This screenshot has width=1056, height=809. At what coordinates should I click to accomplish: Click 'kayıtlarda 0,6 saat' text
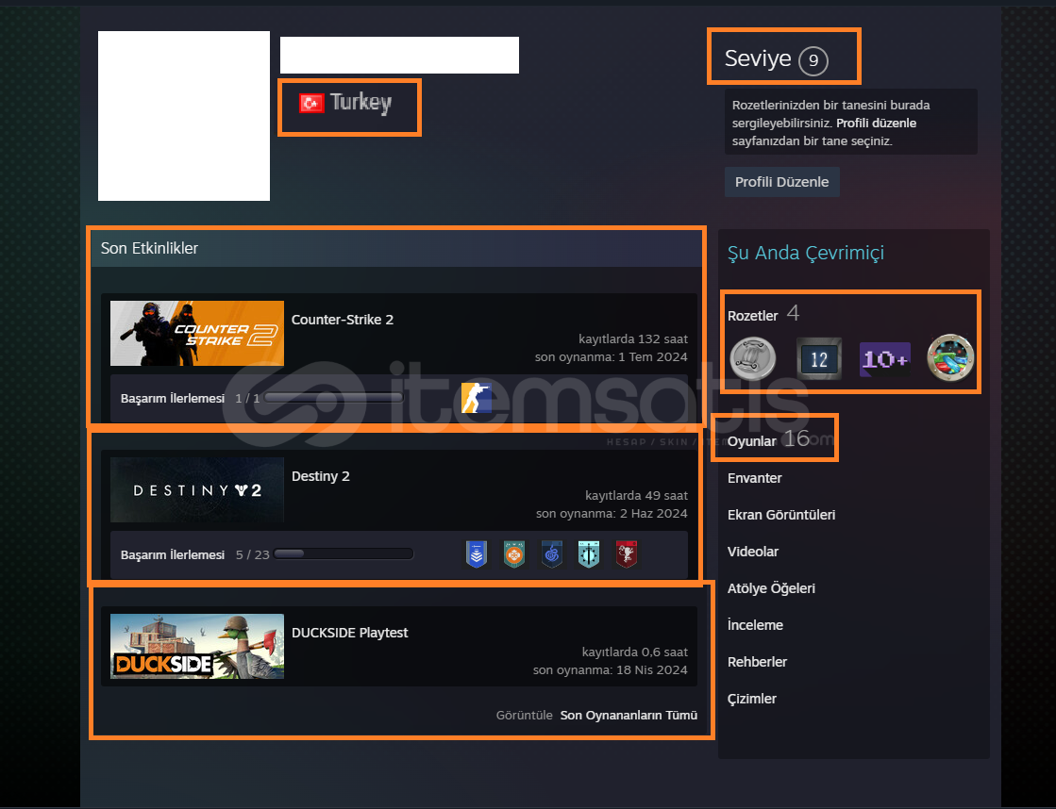pos(634,652)
